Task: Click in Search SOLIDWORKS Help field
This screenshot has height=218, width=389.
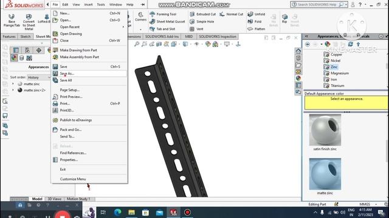Action: point(316,4)
